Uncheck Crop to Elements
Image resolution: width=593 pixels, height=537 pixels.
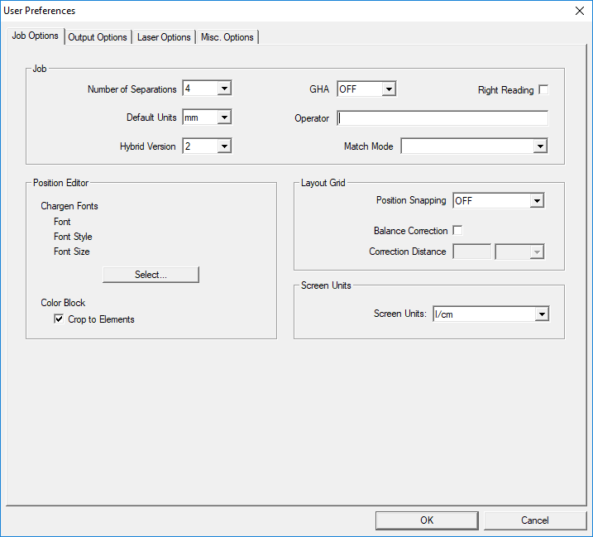(x=59, y=319)
